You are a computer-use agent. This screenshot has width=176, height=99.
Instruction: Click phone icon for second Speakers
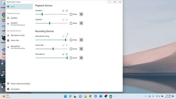click(x=67, y=20)
